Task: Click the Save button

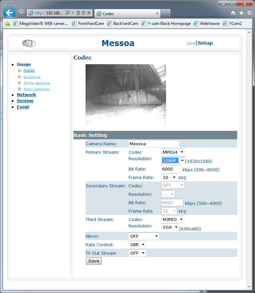Action: 94,261
